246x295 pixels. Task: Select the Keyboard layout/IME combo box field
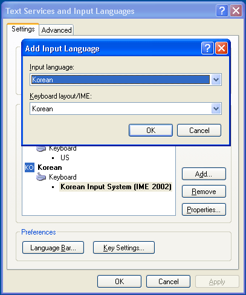(x=126, y=109)
